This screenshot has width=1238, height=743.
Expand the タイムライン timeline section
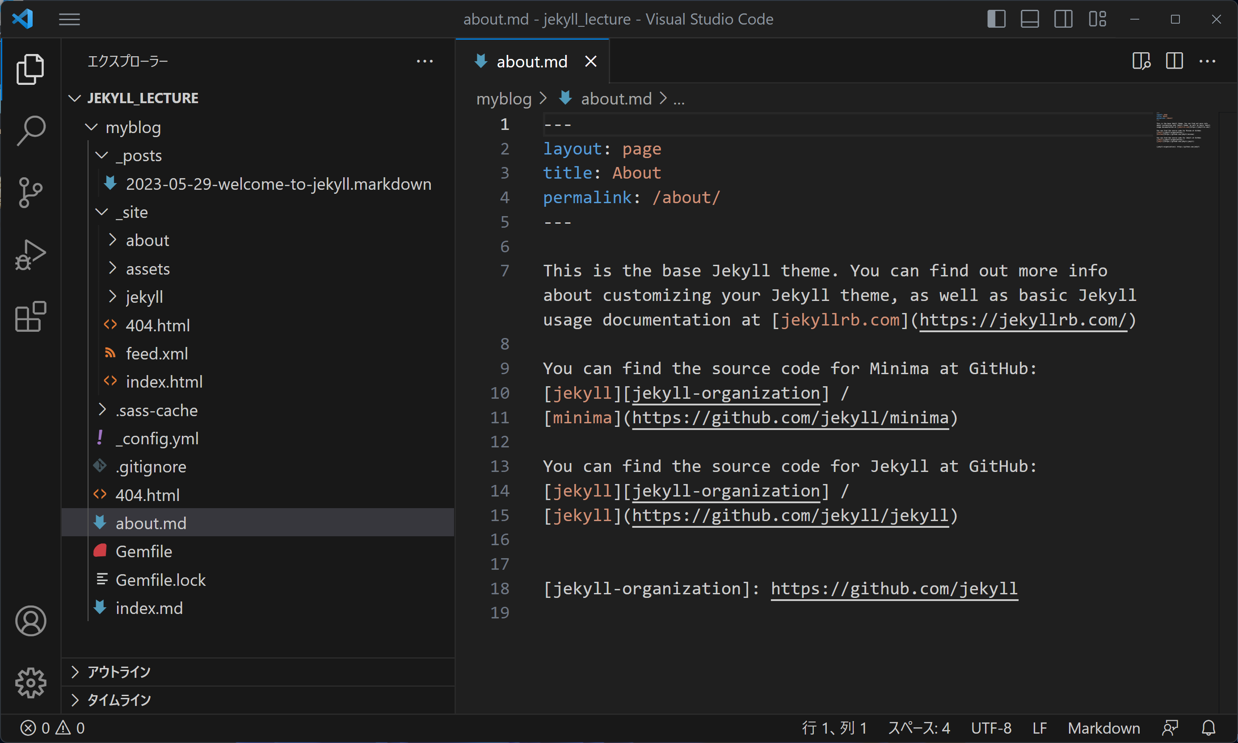coord(257,700)
